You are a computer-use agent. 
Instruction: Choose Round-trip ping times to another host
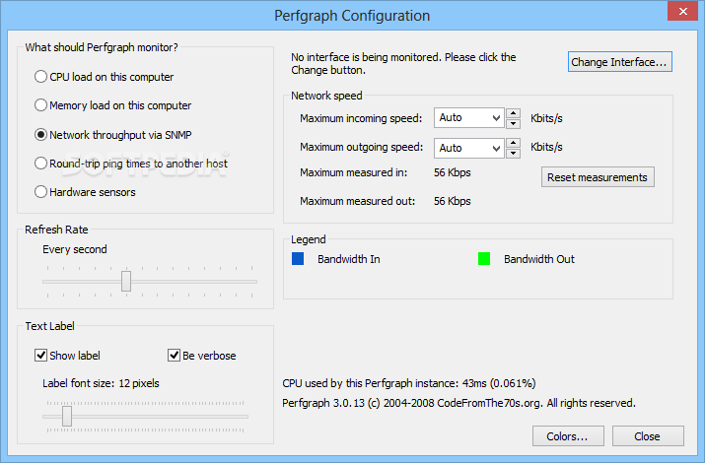131,164
